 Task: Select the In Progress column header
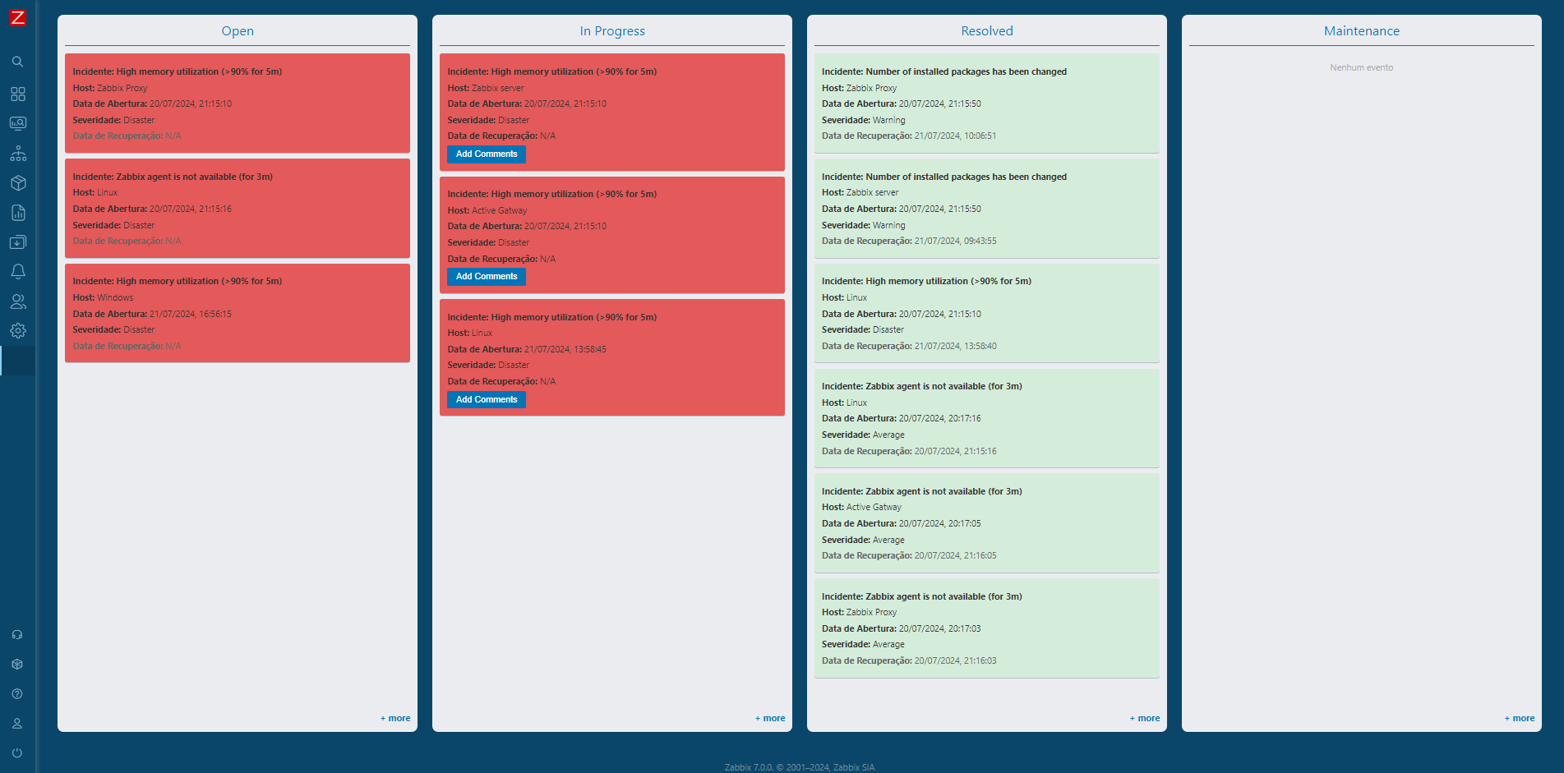[x=612, y=31]
